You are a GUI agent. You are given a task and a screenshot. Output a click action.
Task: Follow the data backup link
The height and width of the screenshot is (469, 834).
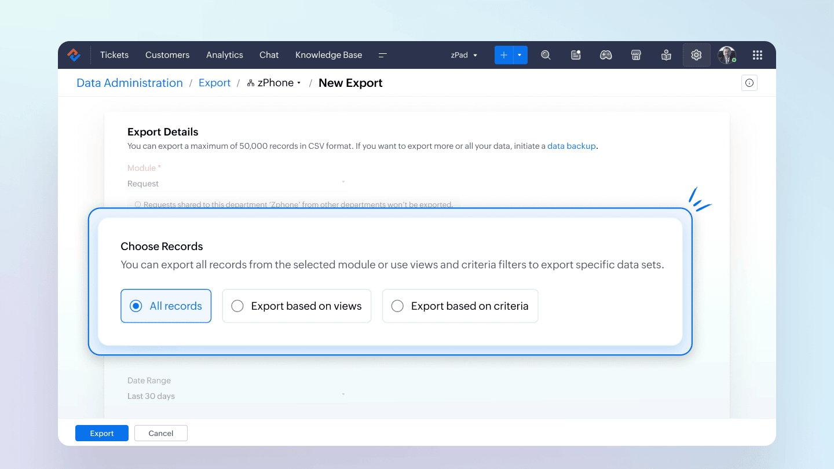[x=571, y=146]
